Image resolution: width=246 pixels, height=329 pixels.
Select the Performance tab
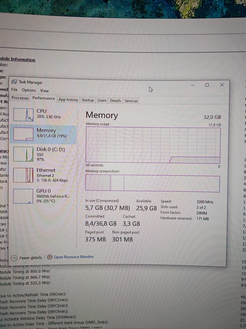click(44, 98)
